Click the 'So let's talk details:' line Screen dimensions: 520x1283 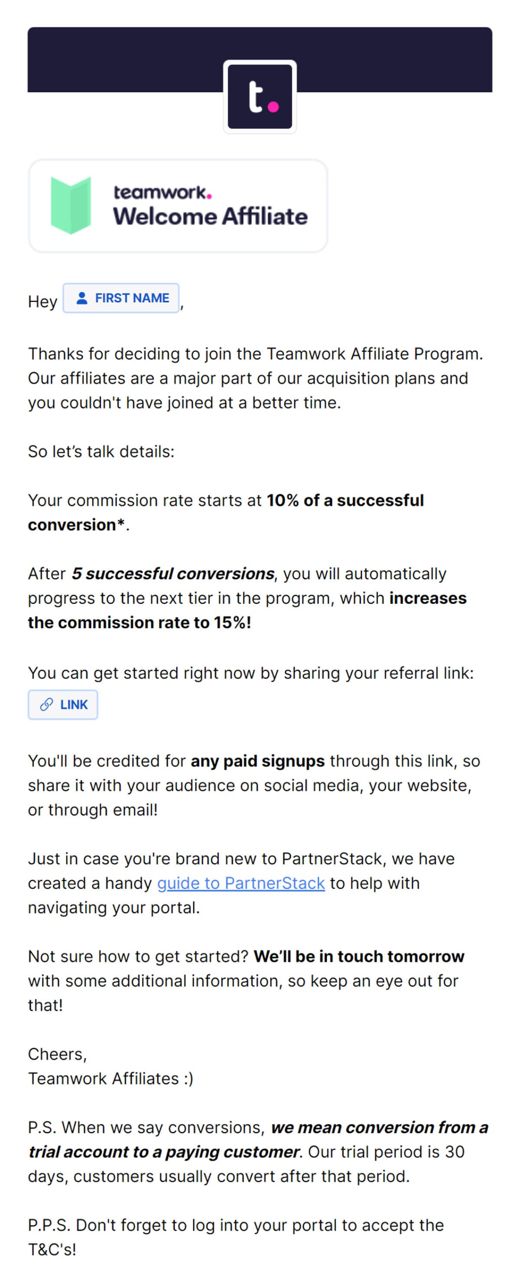[x=101, y=451]
